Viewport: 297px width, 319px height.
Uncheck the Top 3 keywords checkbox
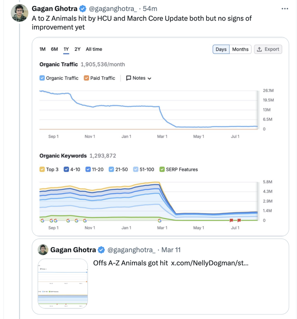coord(42,169)
